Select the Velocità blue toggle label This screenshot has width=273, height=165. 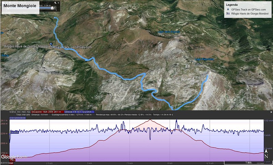[x=79, y=112]
